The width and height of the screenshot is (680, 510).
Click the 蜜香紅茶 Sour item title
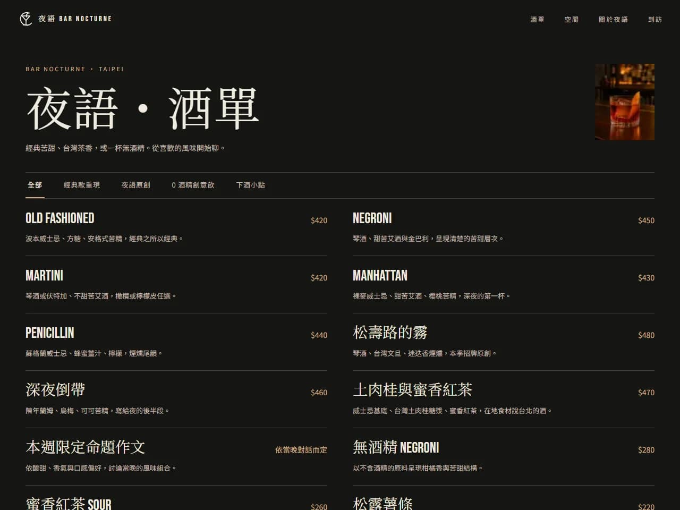tap(69, 504)
